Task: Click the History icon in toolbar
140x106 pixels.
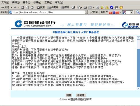Action: click(x=73, y=7)
